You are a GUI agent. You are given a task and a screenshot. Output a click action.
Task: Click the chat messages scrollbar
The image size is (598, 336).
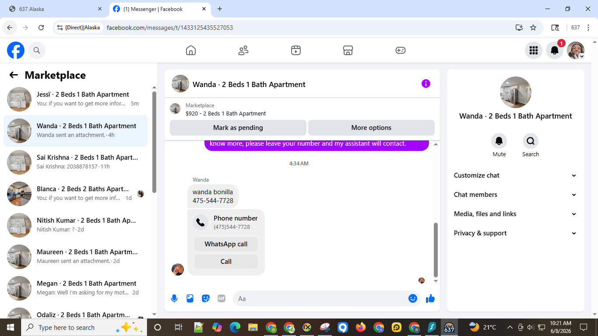pyautogui.click(x=436, y=249)
